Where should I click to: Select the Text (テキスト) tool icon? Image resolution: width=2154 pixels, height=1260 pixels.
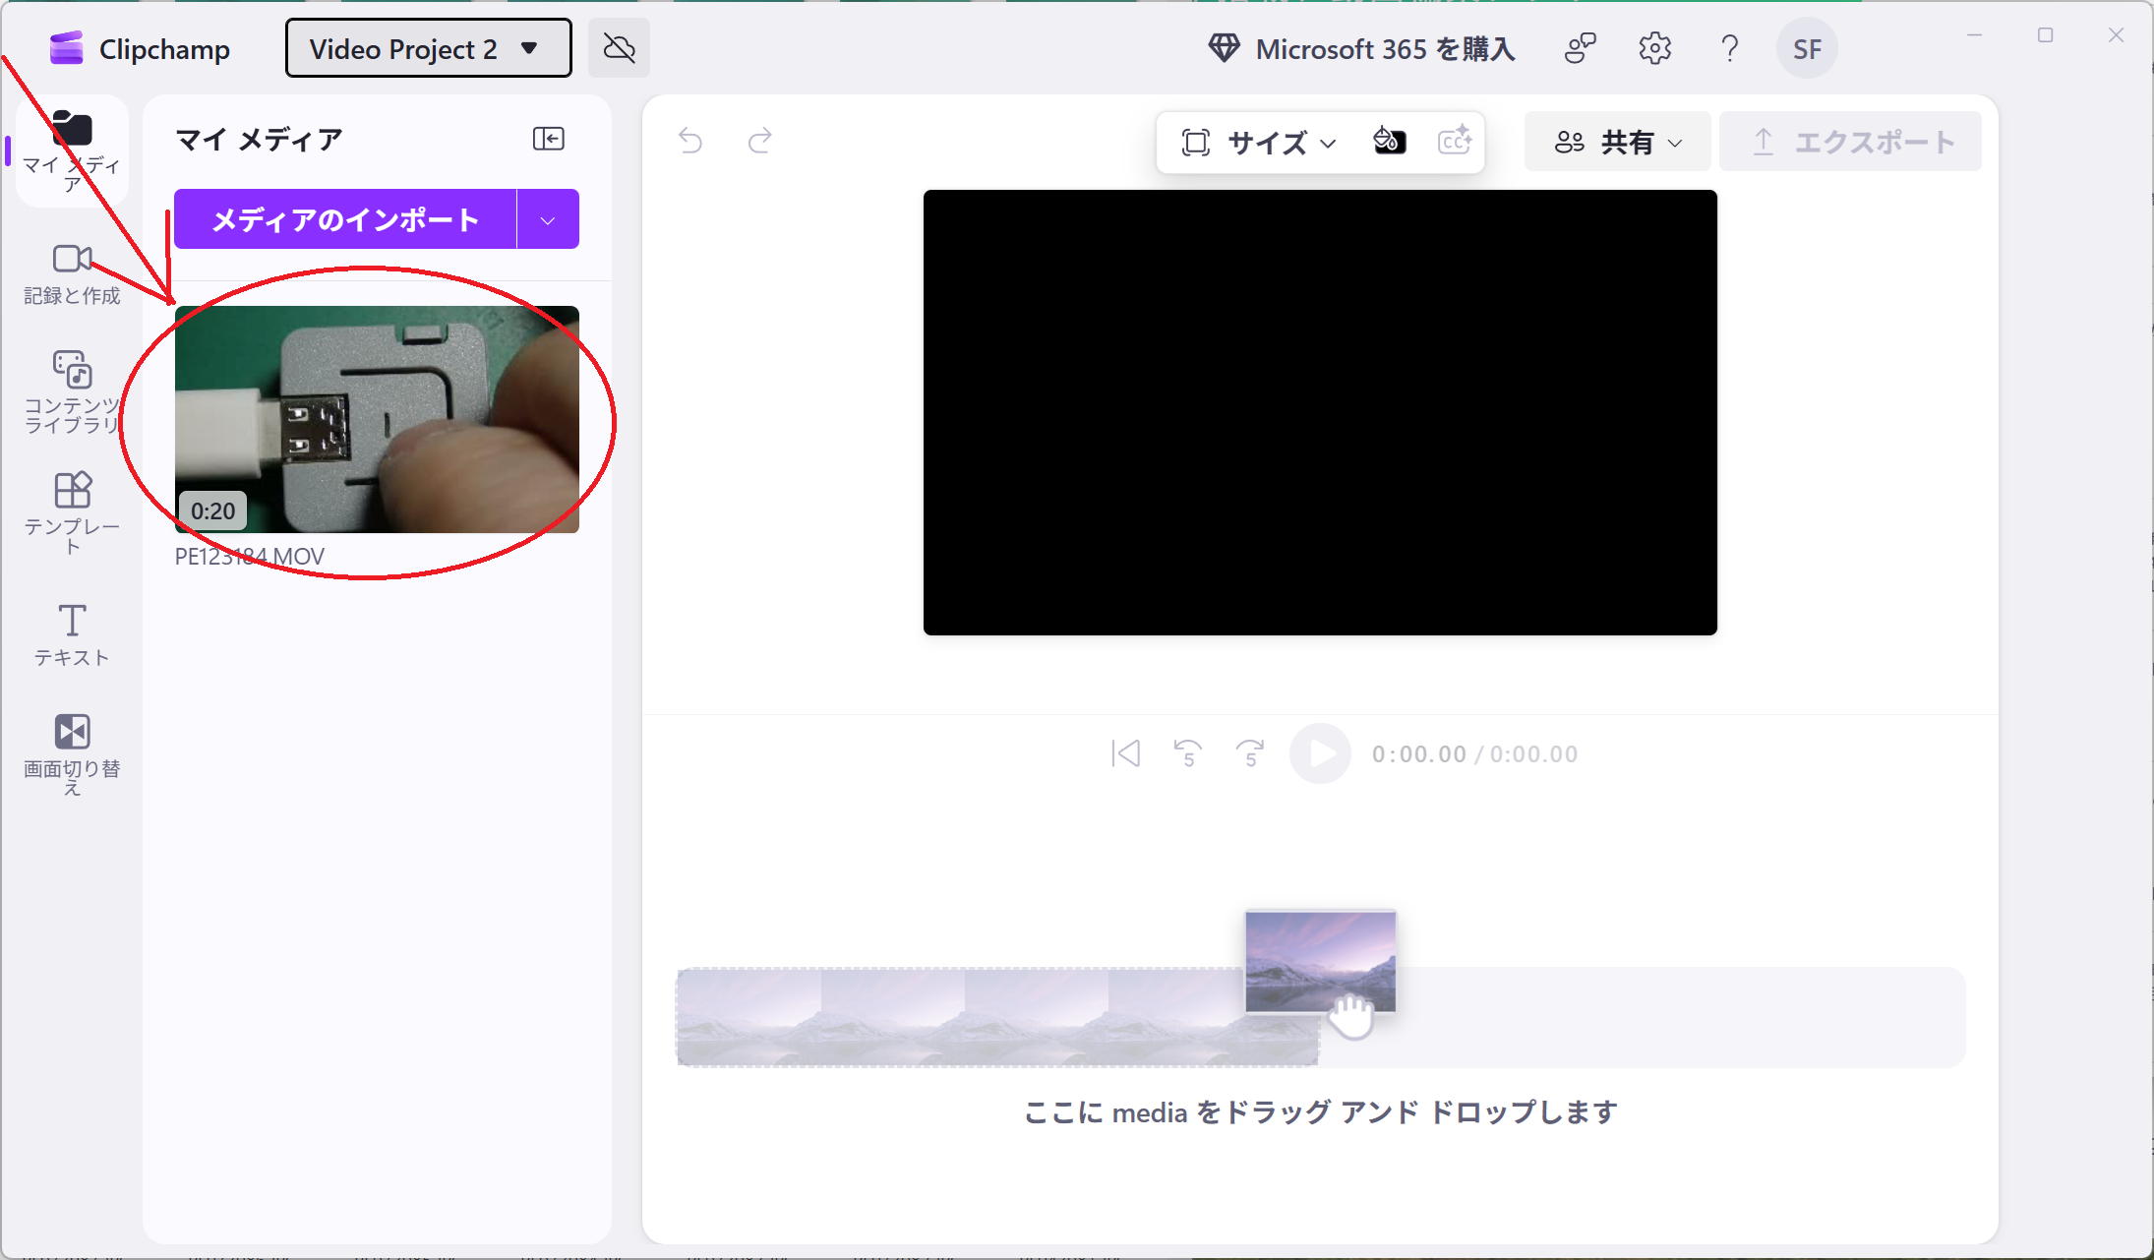tap(72, 634)
